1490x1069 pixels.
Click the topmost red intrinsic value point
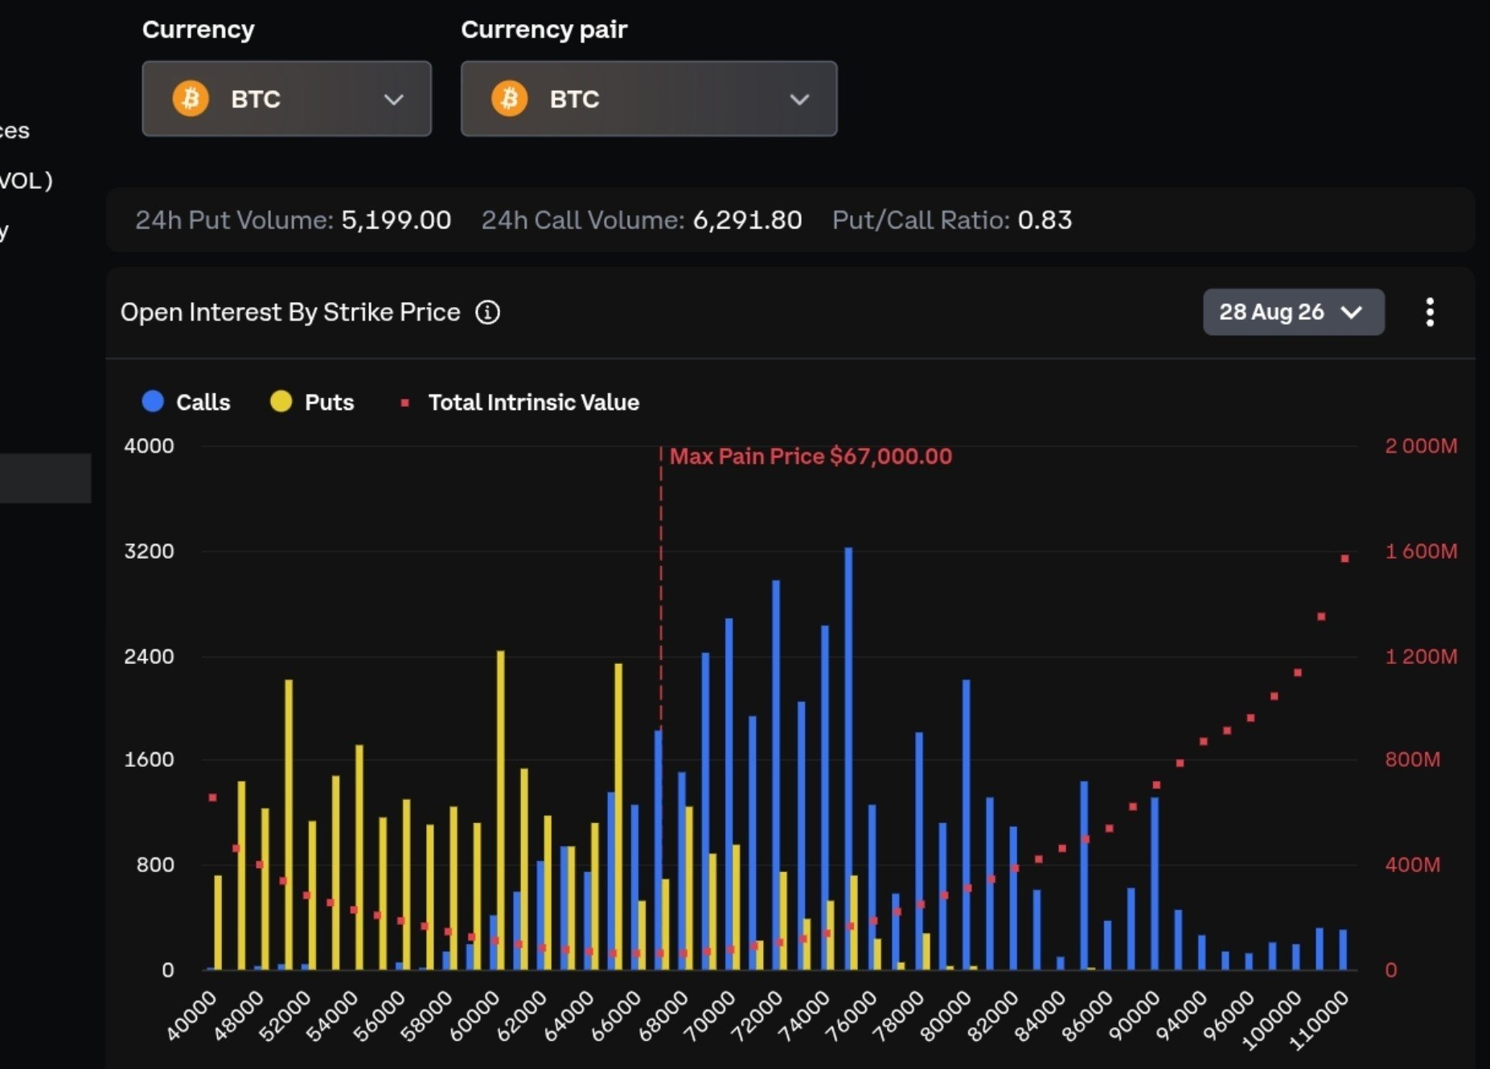click(x=1344, y=558)
